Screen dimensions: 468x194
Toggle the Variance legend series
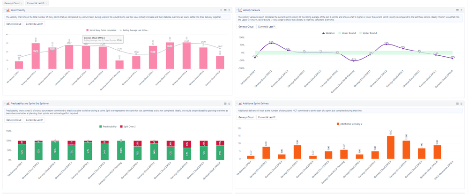(x=328, y=33)
